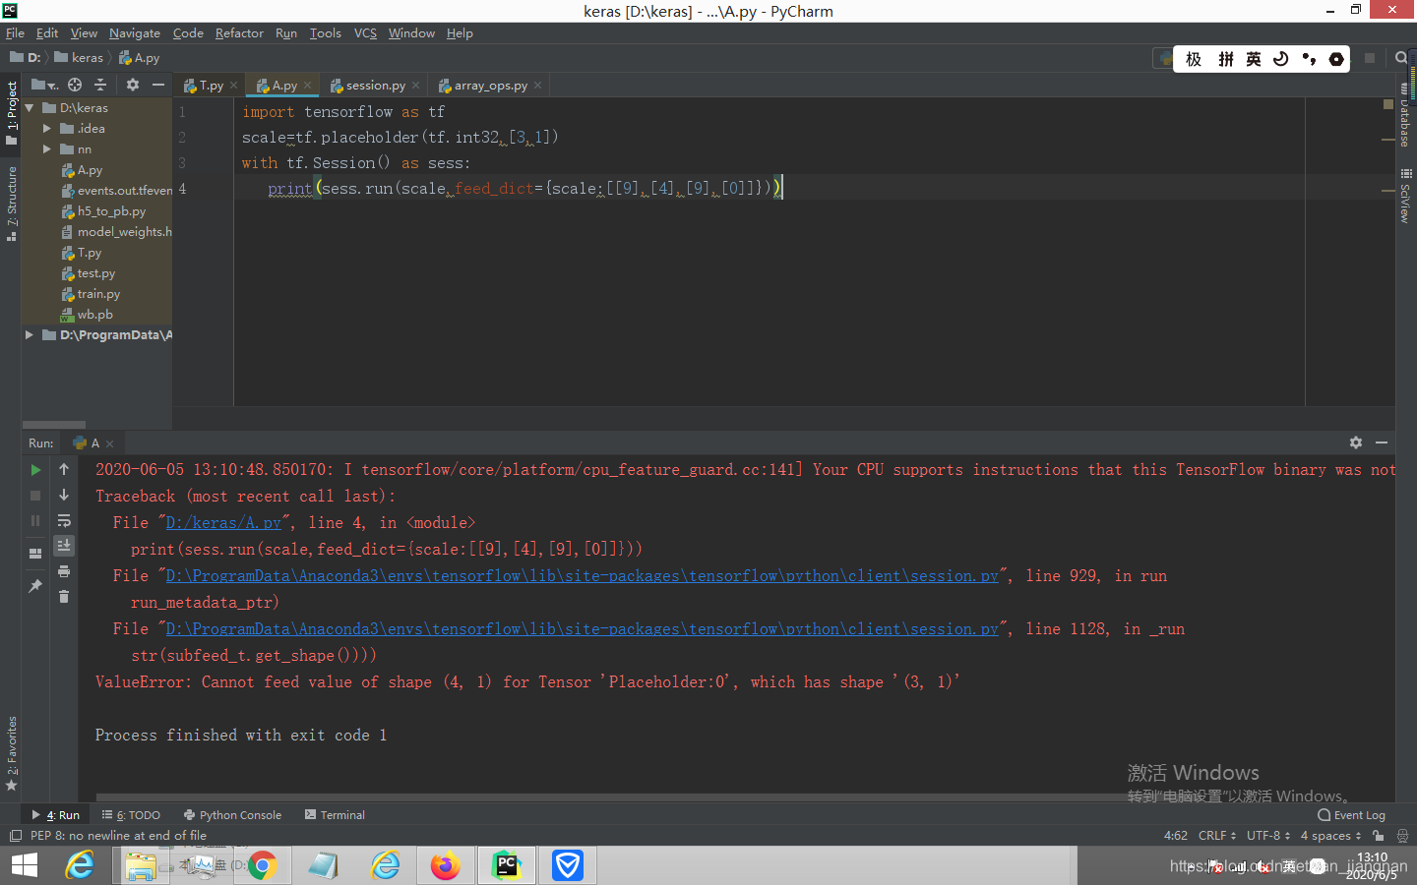
Task: Hide the Run tool window
Action: click(x=1384, y=442)
